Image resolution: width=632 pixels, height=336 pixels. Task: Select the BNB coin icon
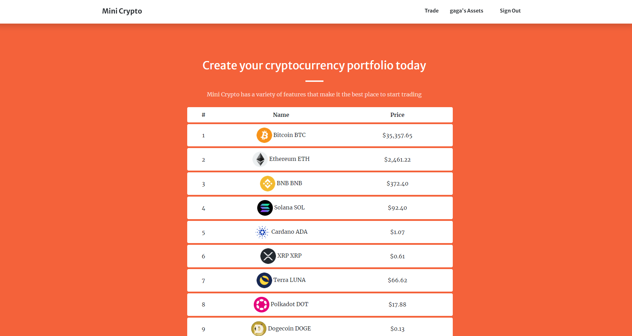tap(267, 183)
